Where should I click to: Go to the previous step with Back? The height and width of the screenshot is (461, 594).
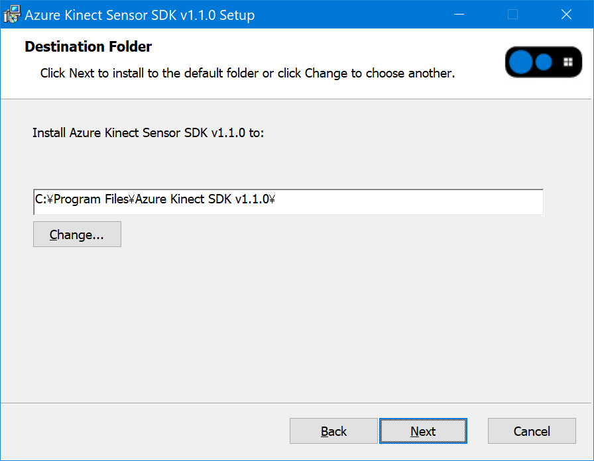tap(333, 431)
